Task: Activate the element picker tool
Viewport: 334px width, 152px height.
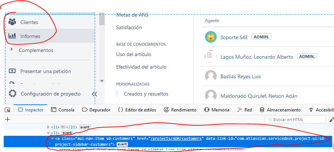Action: (x=8, y=110)
